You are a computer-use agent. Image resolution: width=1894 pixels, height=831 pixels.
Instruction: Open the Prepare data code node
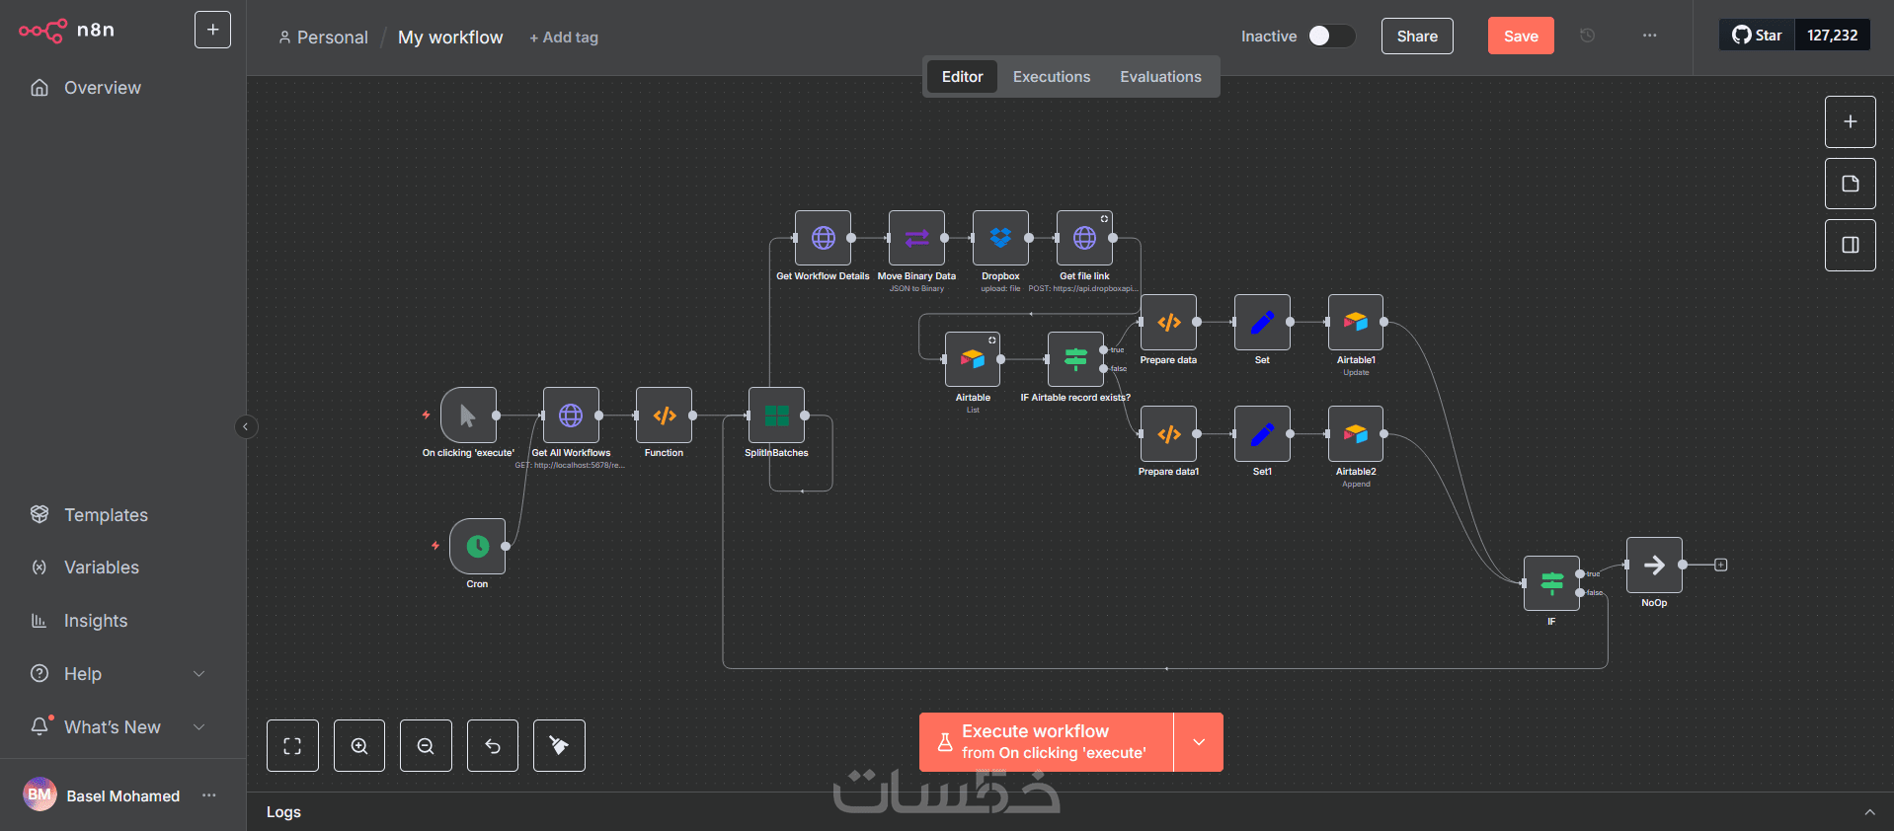(x=1168, y=322)
